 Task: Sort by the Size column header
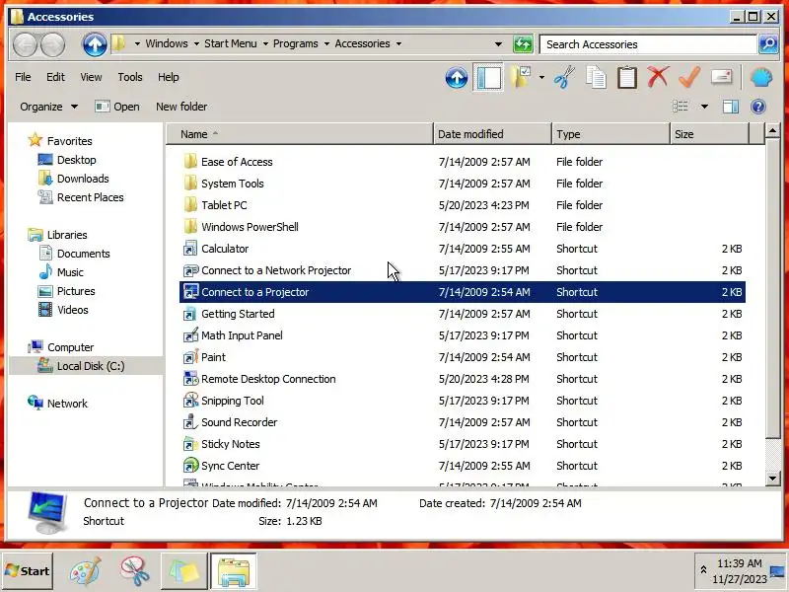pyautogui.click(x=710, y=134)
